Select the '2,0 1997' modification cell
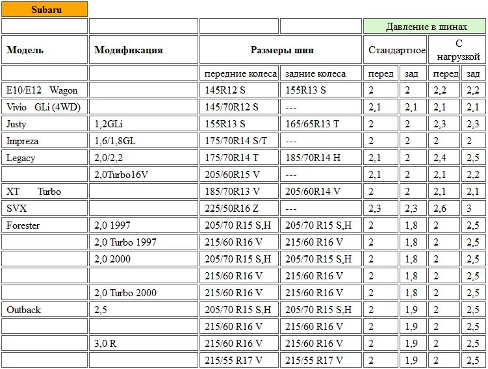The height and width of the screenshot is (369, 488). (144, 225)
